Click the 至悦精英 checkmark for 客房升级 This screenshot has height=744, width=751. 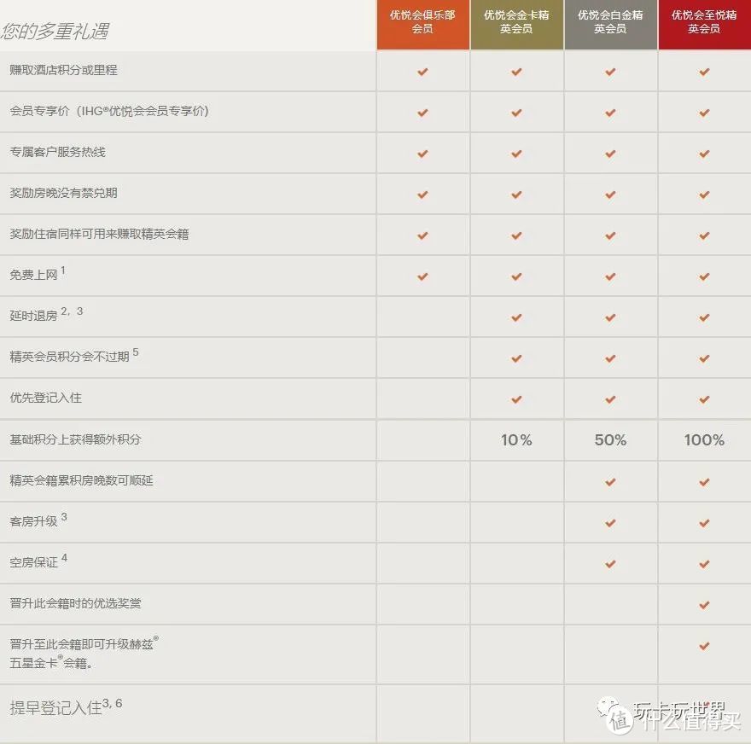(x=704, y=522)
